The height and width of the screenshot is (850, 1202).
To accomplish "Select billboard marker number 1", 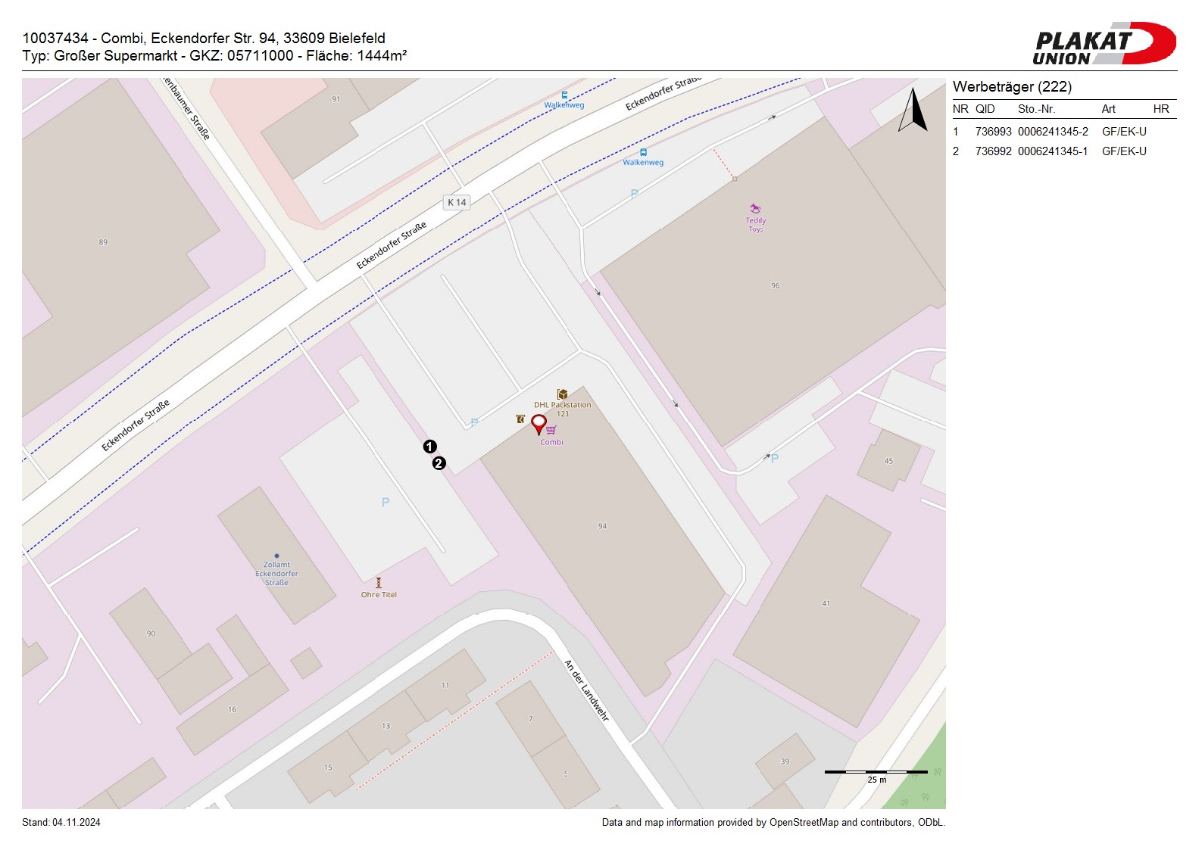I will pyautogui.click(x=429, y=447).
